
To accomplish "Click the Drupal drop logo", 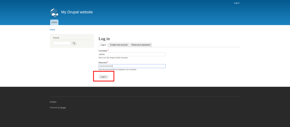I will (54, 12).
